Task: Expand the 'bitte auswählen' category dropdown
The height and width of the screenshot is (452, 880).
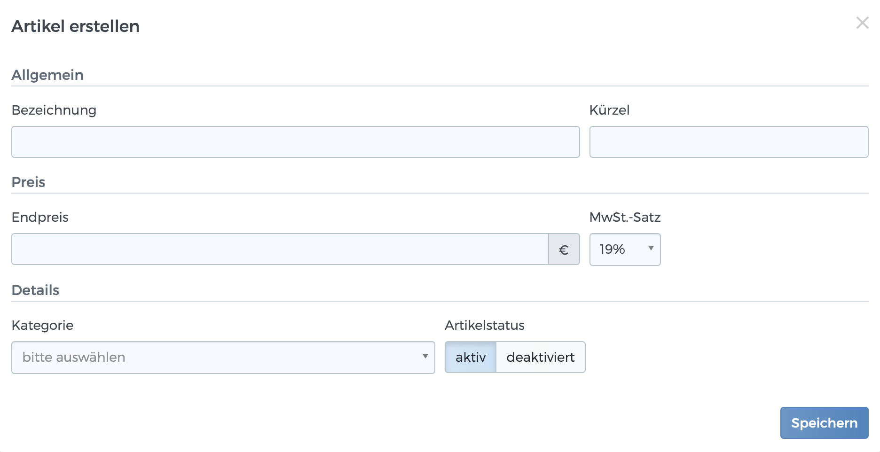Action: click(x=223, y=358)
